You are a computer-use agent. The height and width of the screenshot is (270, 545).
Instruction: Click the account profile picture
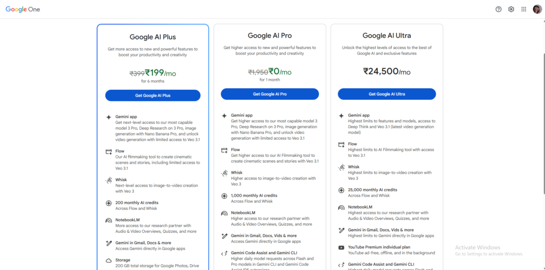coord(537,9)
